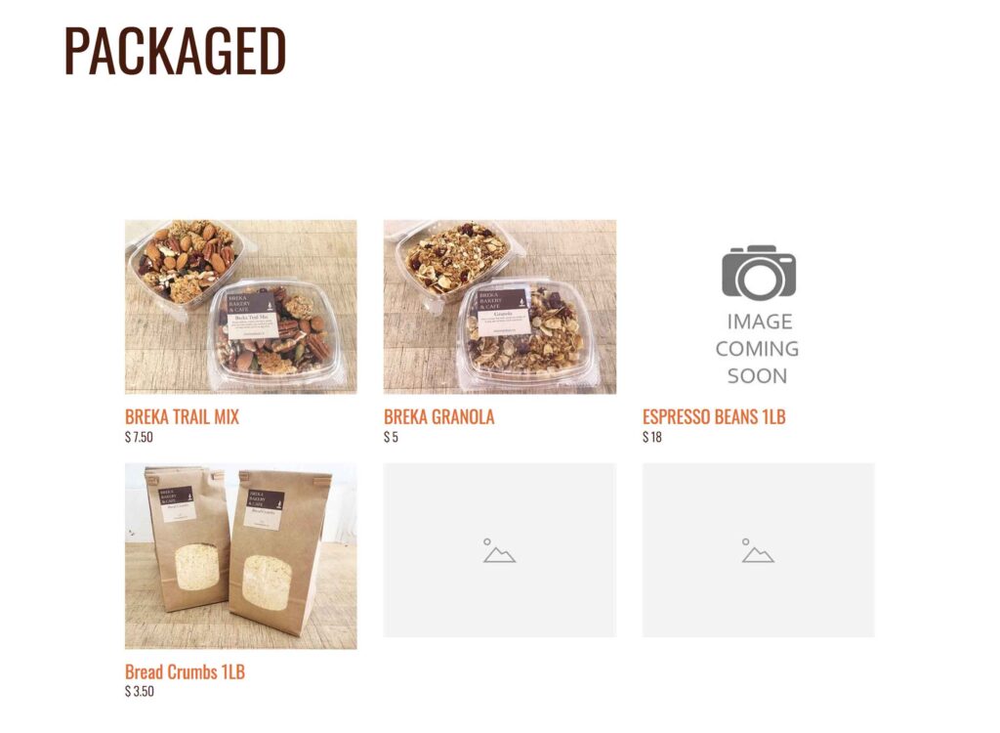Image resolution: width=1000 pixels, height=733 pixels.
Task: Open the Breka Trail Mix product photo
Action: click(x=241, y=307)
